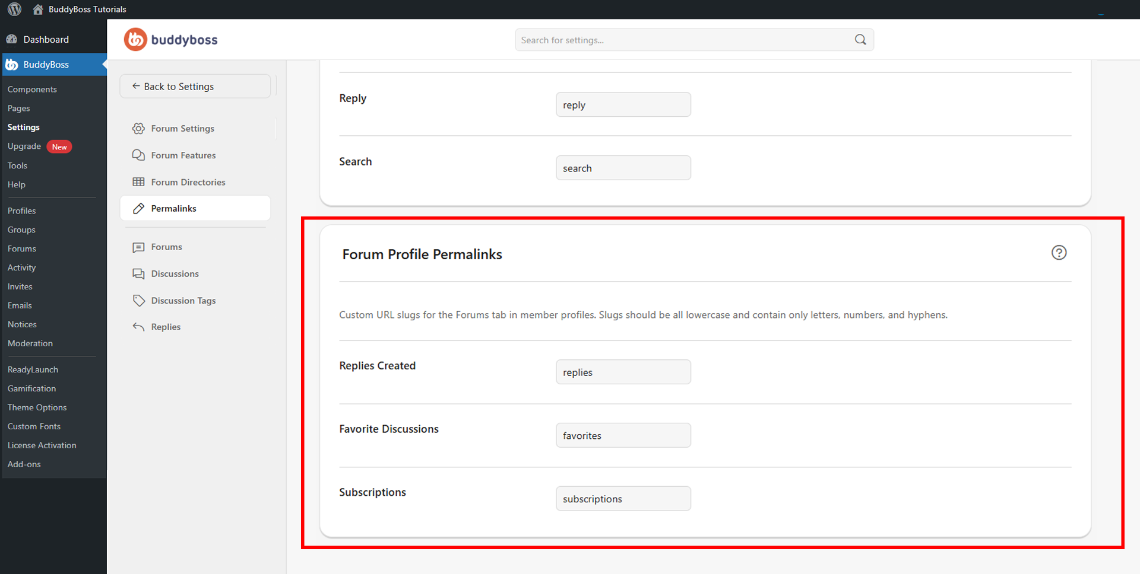
Task: Click the search magnifier icon
Action: coord(860,40)
